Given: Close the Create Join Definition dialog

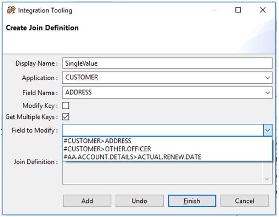Looking at the screenshot, I should point(263,10).
